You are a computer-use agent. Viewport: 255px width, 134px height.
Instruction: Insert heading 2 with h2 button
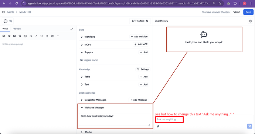tap(9, 36)
